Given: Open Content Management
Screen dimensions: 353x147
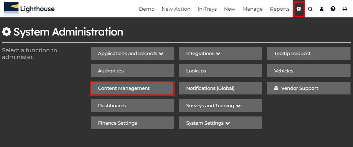Looking at the screenshot, I should [x=132, y=88].
